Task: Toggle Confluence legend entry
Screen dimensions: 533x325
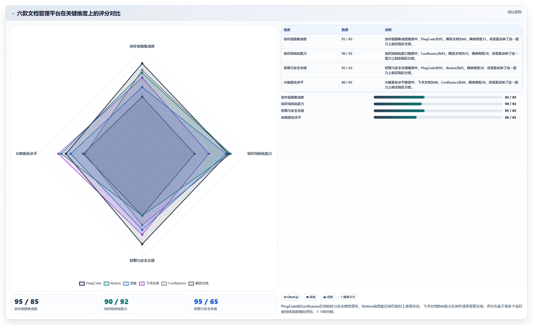Action: pyautogui.click(x=174, y=283)
